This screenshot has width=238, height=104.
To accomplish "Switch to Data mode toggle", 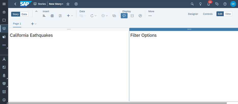I will point(24,14).
